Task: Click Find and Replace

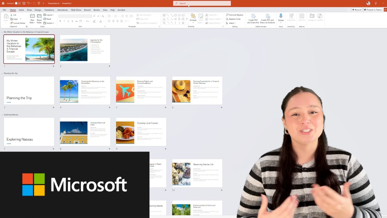Action: 235,15
